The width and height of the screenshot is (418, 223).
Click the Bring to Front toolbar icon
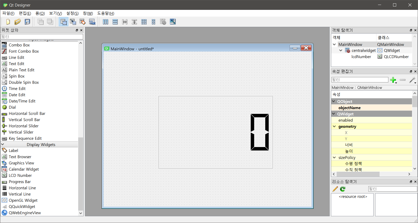pyautogui.click(x=50, y=22)
